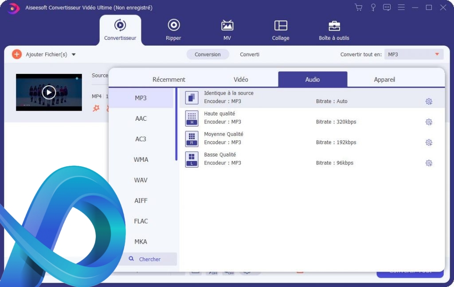Open the Récemment format tab
The image size is (454, 287).
(169, 80)
